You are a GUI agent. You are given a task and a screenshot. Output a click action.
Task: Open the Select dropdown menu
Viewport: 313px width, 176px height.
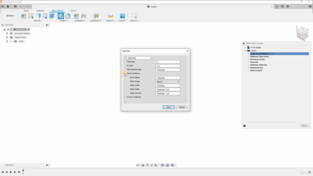[x=134, y=21]
